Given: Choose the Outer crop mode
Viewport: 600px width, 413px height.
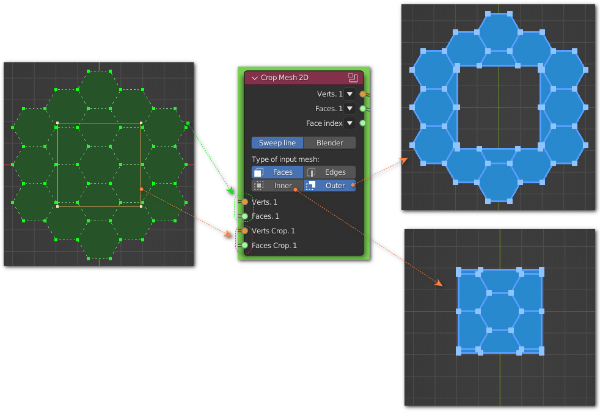Looking at the screenshot, I should click(x=329, y=186).
